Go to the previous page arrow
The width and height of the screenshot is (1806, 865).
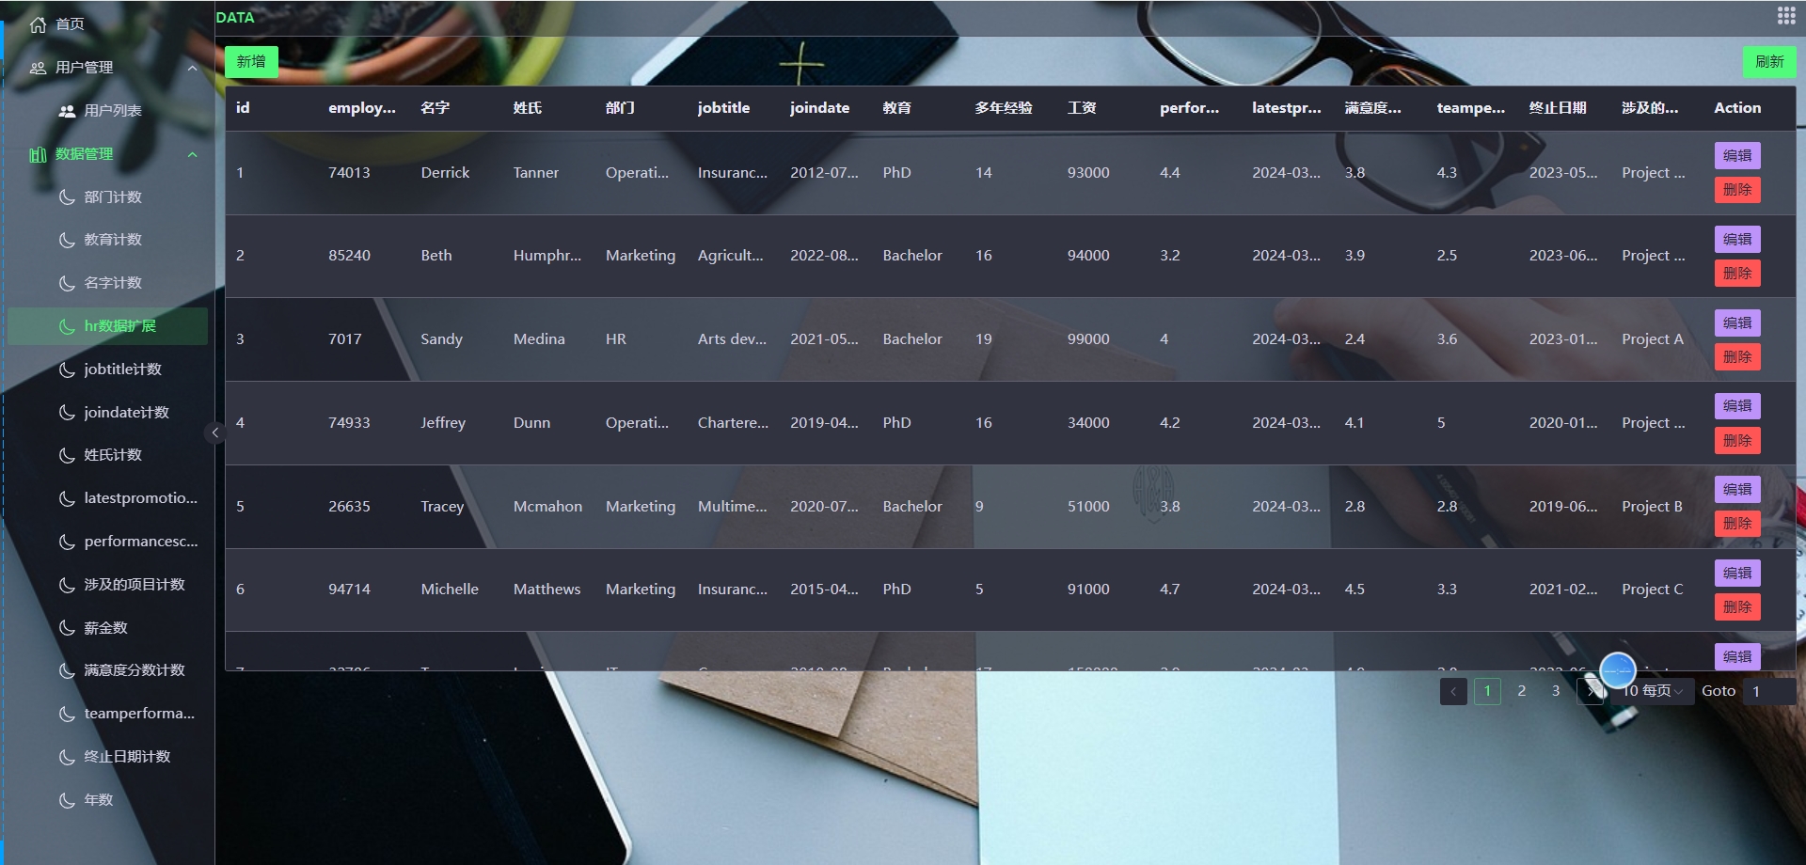(x=1453, y=691)
